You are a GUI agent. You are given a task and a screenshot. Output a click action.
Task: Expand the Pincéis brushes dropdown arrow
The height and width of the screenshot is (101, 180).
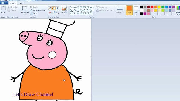point(64,14)
